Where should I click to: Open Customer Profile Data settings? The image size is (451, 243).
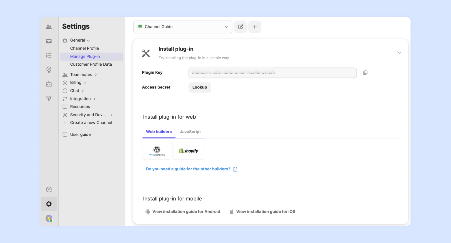point(91,64)
